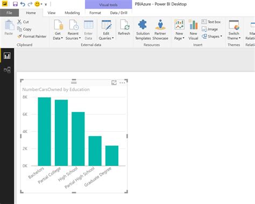Select the High School bar

pos(78,139)
